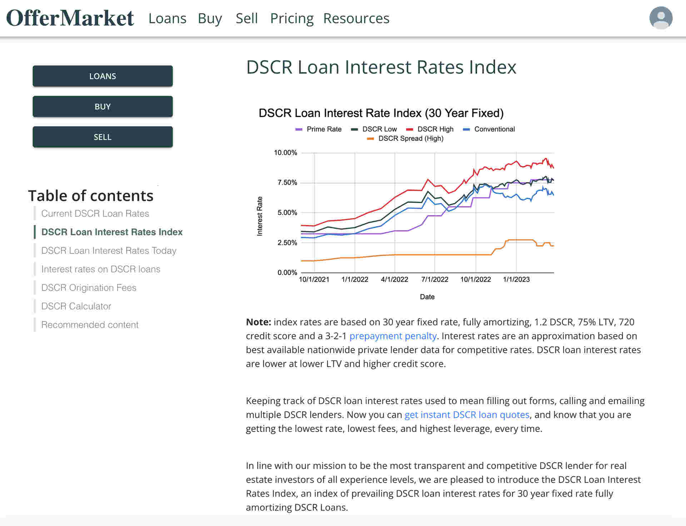This screenshot has height=526, width=686.
Task: Open the Buy navigation menu
Action: (210, 18)
